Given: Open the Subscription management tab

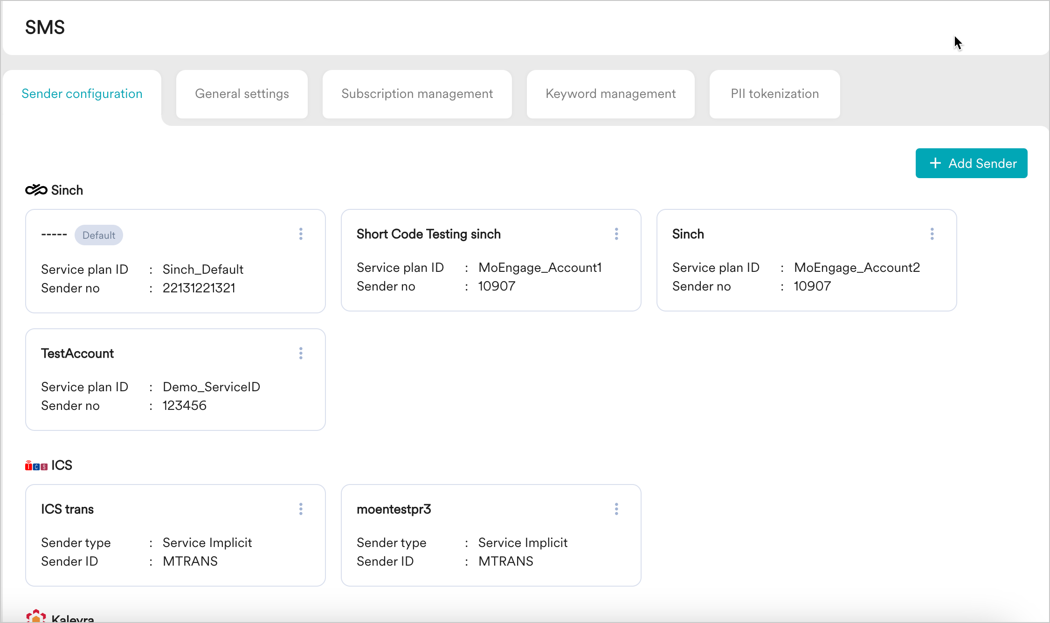Looking at the screenshot, I should 417,94.
